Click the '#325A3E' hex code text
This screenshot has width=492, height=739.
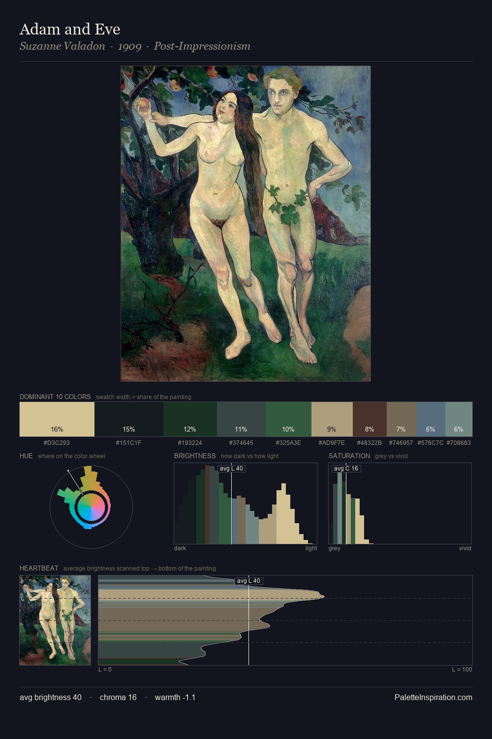[x=288, y=443]
